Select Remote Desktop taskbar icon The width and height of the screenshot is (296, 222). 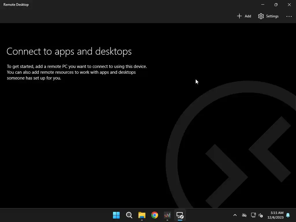(x=180, y=215)
